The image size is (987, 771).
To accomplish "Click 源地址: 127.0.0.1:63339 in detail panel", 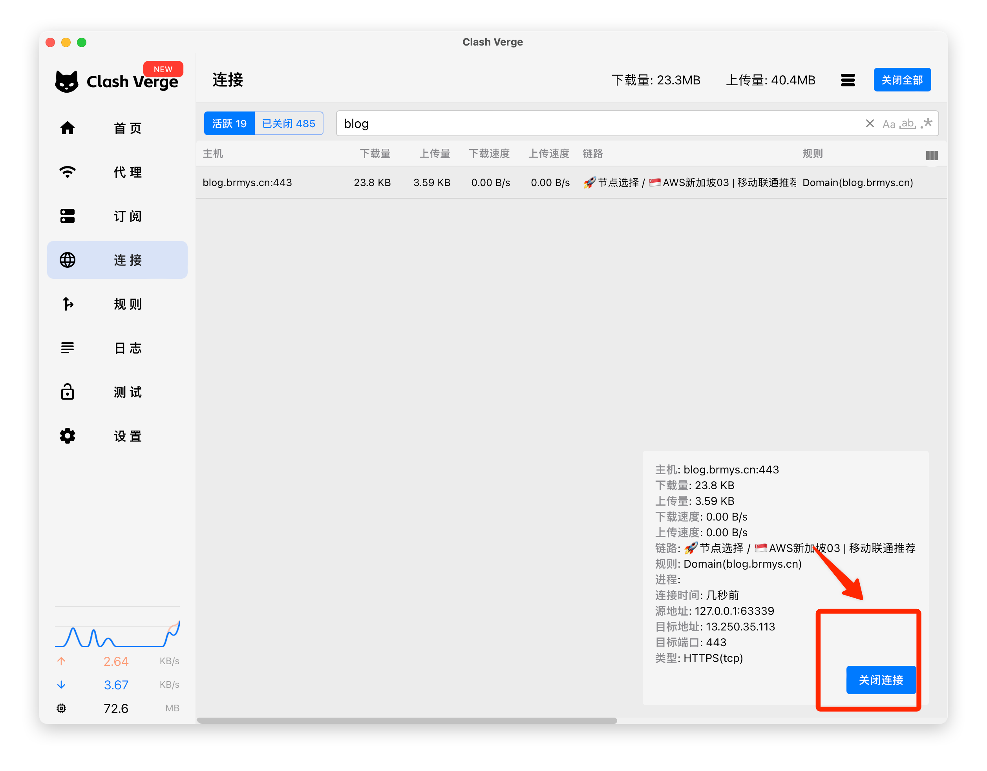I will (x=715, y=611).
